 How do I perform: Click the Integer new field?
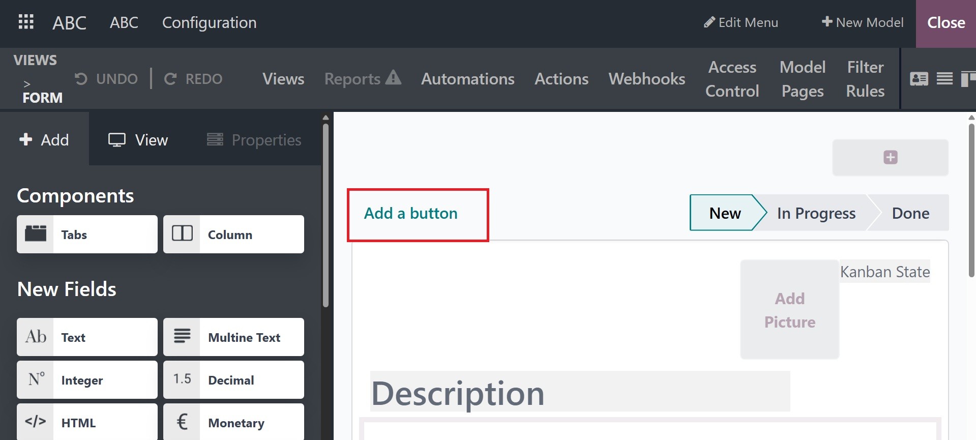(87, 380)
